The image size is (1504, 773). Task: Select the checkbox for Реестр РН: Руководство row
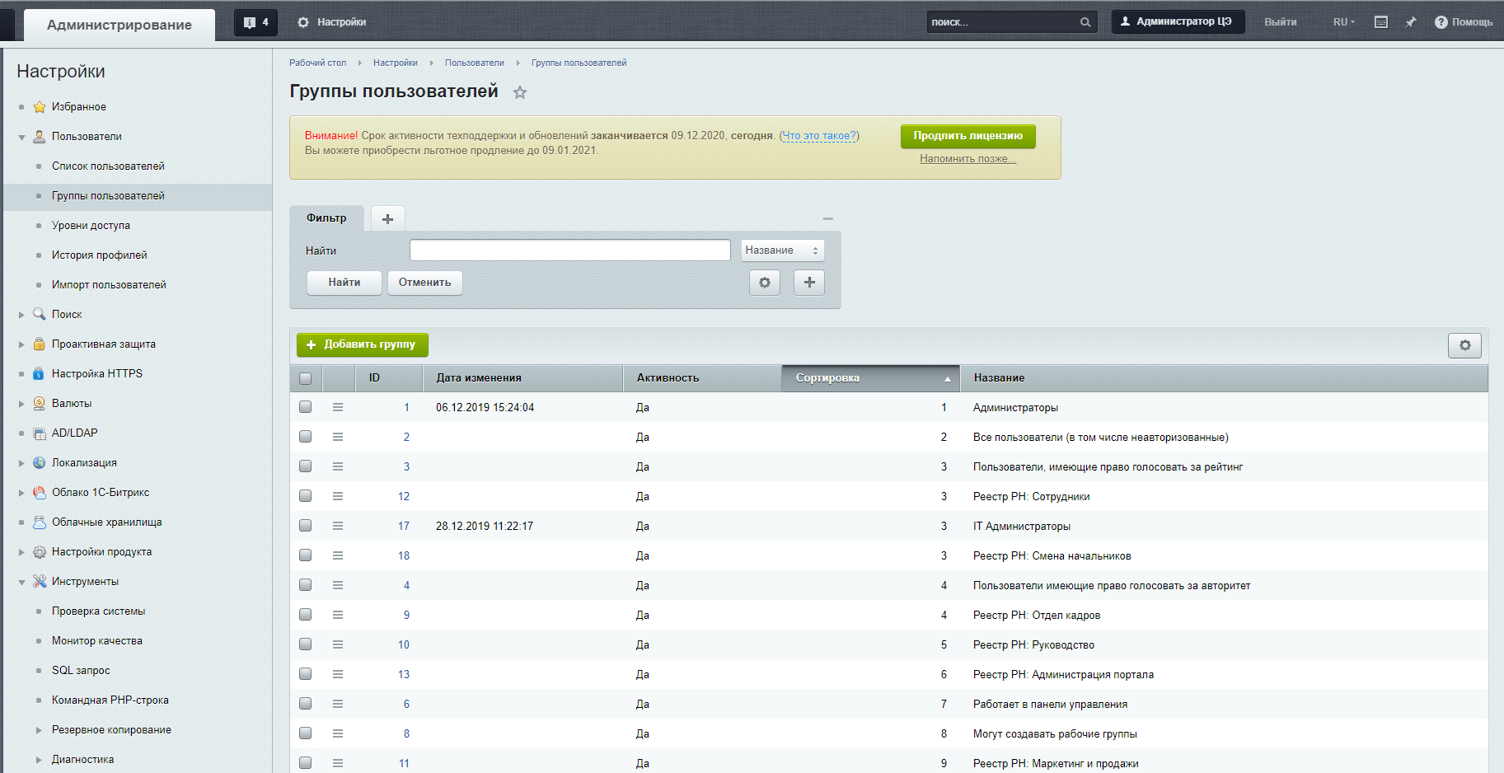(306, 644)
